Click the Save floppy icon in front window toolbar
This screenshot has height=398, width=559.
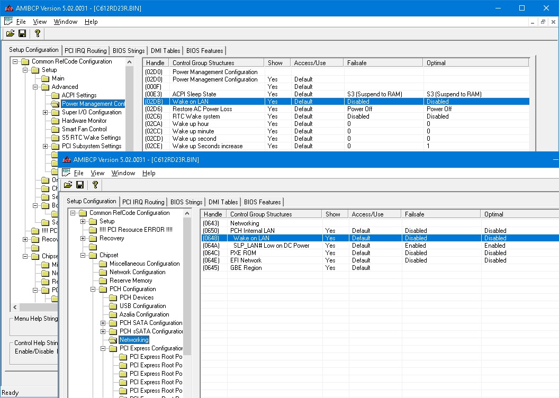80,185
